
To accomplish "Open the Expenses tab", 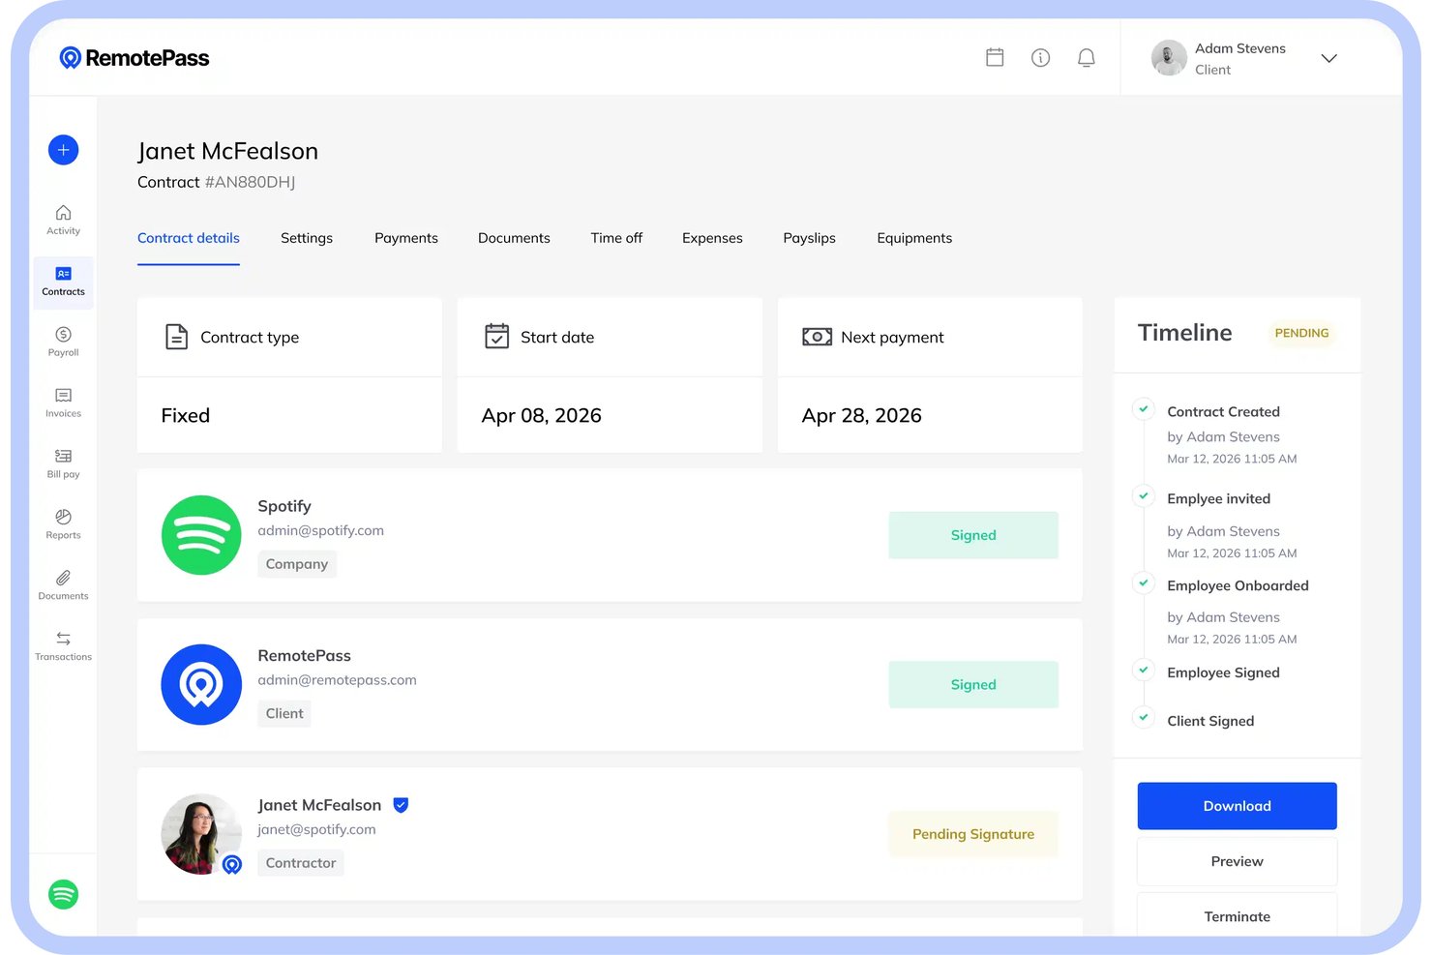I will [712, 238].
